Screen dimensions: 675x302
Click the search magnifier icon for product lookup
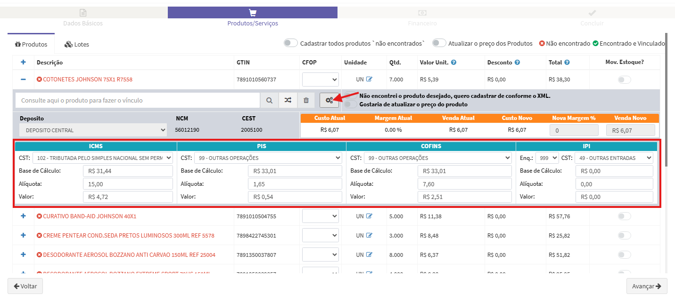pos(269,100)
